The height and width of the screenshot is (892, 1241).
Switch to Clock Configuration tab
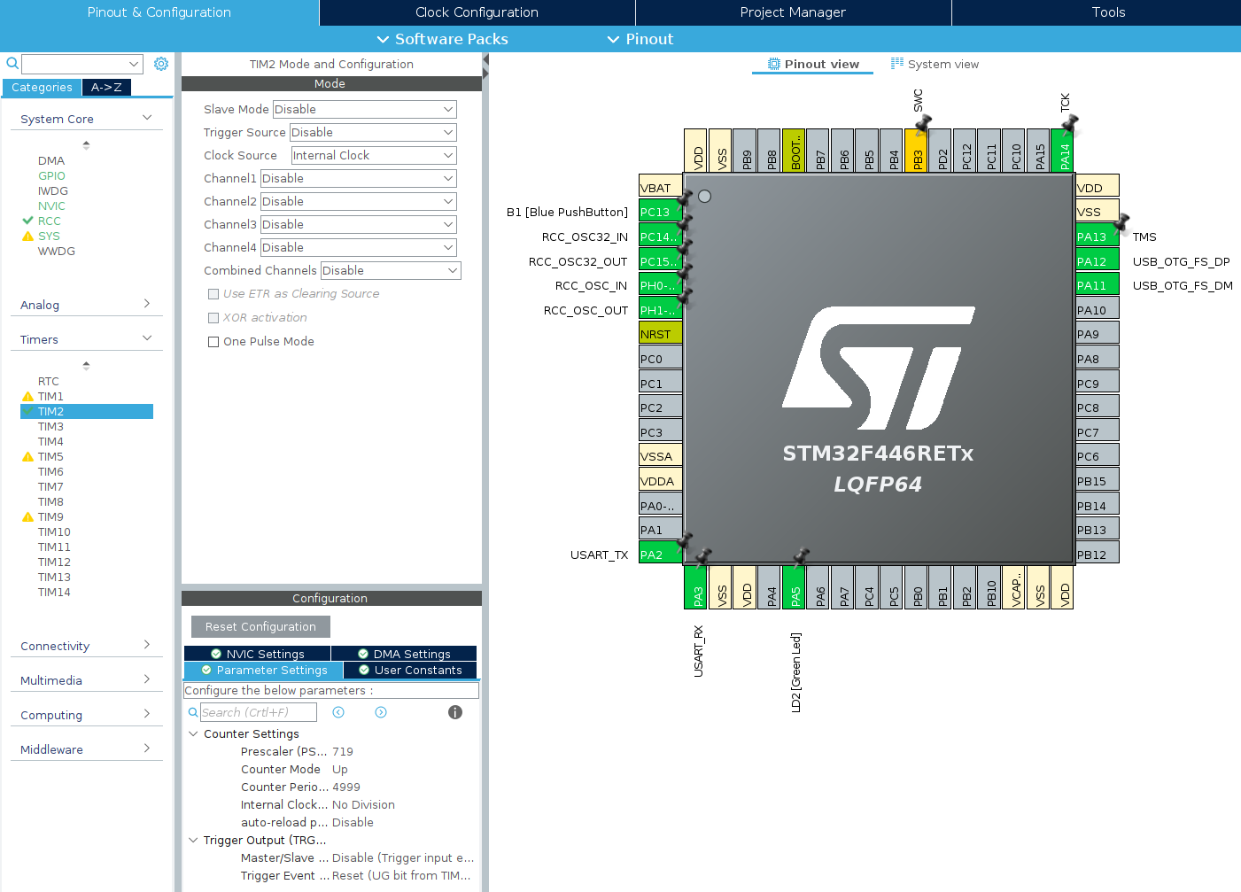(x=477, y=12)
